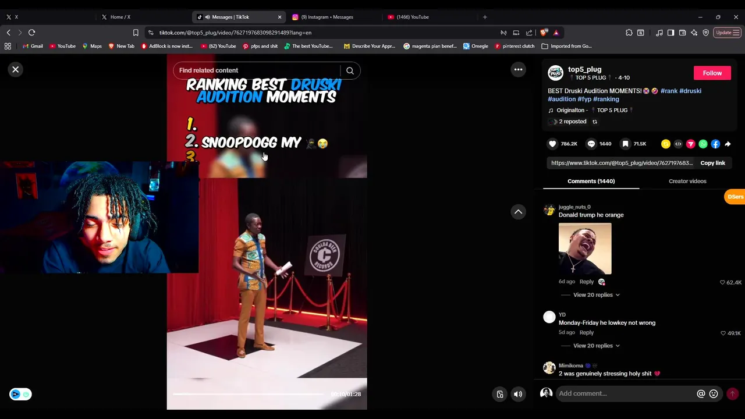
Task: Click the repost arrows icon
Action: click(595, 122)
